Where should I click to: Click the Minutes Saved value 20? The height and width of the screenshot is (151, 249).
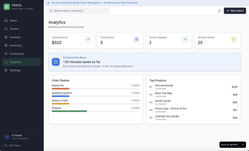(x=200, y=42)
